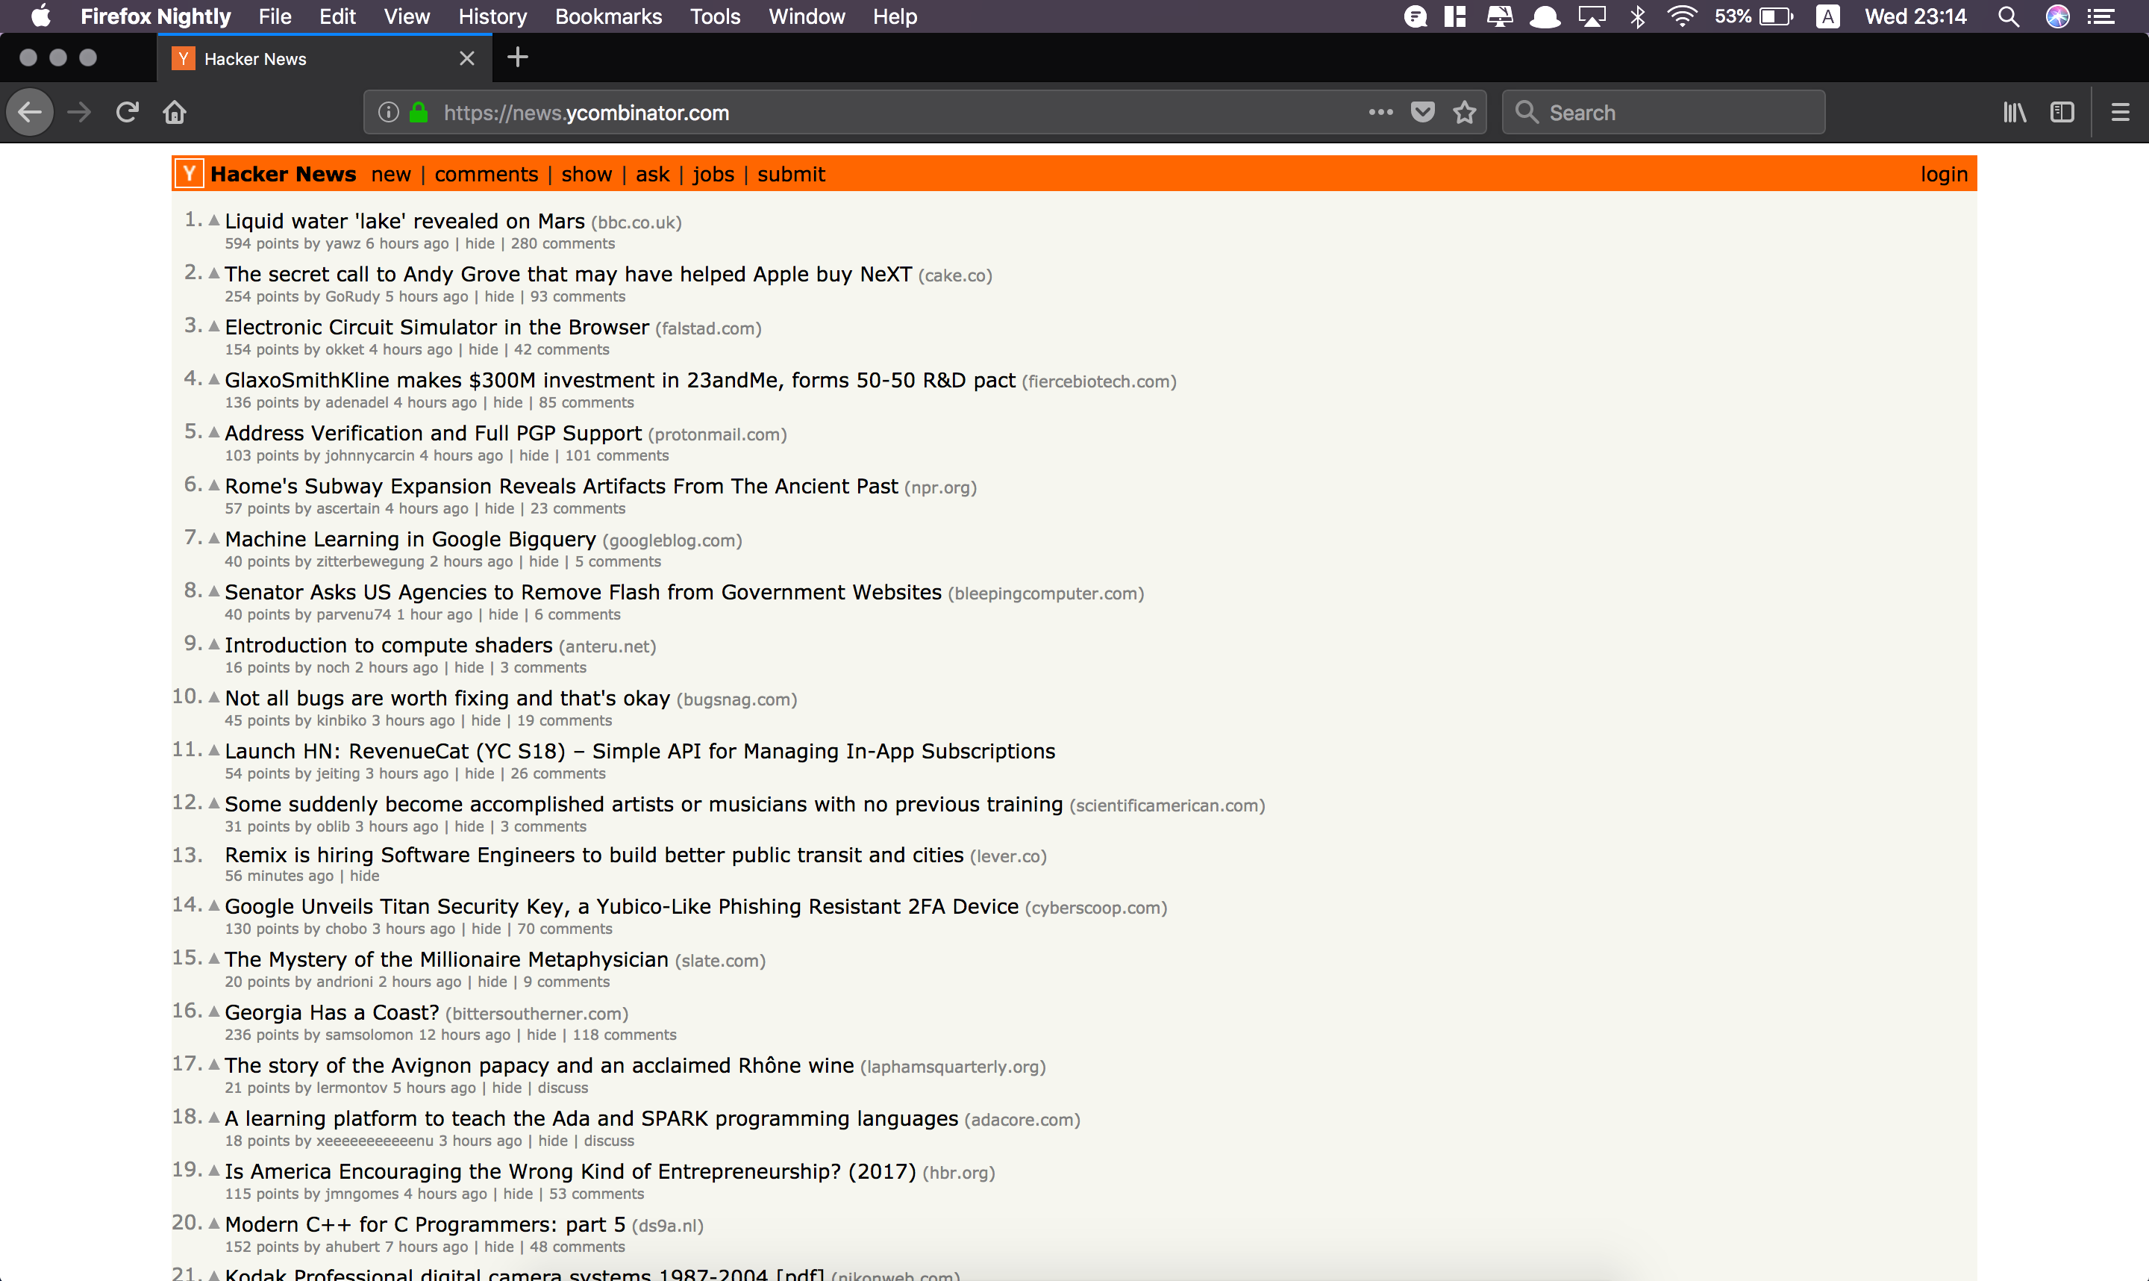Viewport: 2149px width, 1281px height.
Task: Close the Hacker News tab
Action: [466, 59]
